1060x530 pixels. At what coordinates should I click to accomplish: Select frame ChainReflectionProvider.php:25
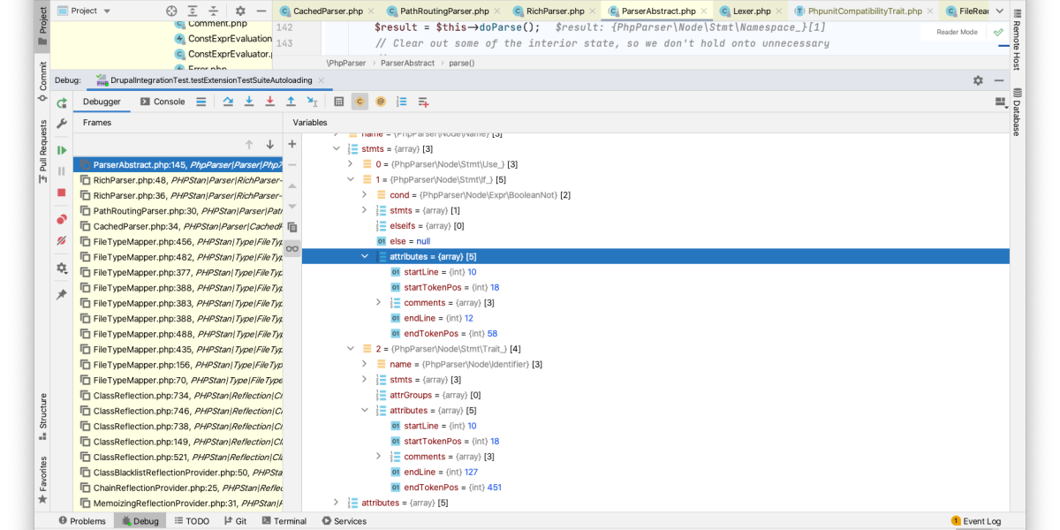(178, 488)
